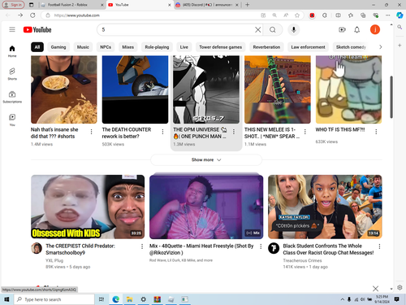Select the Law enforcement filter chip
Viewport: 406px width, 305px height.
click(x=308, y=47)
